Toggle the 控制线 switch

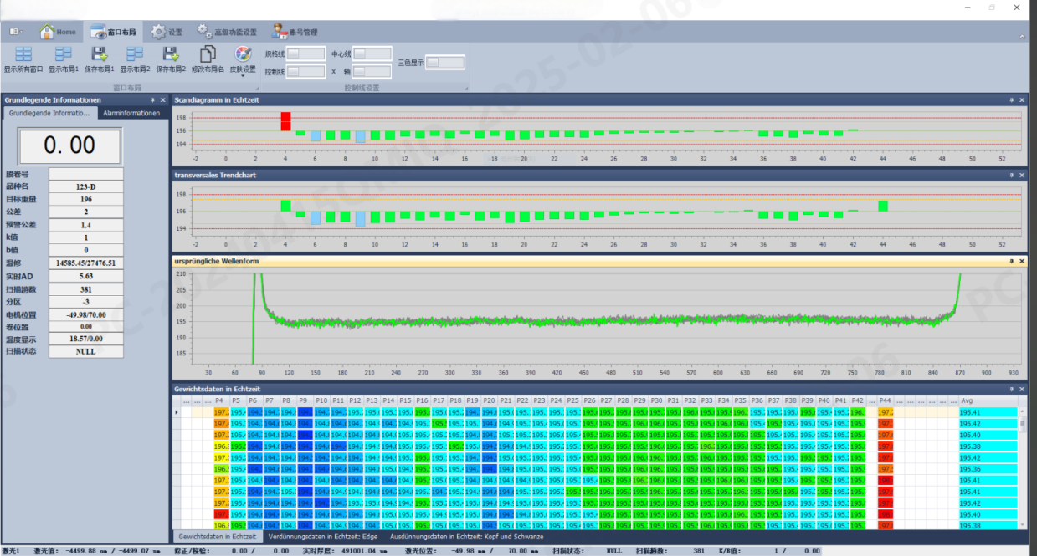(305, 72)
